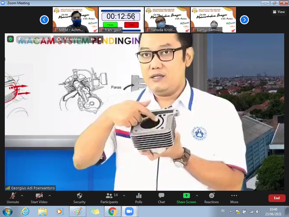Image resolution: width=289 pixels, height=217 pixels.
Task: Show next participants with right arrow
Action: click(x=244, y=20)
